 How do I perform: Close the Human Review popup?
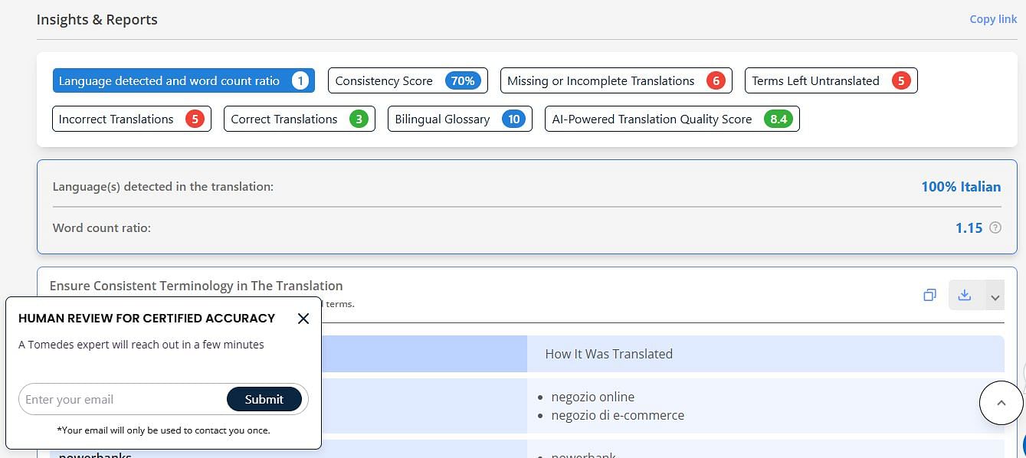pos(303,319)
